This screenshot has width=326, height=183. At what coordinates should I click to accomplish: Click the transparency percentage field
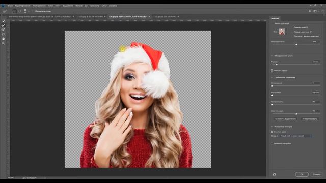click(x=316, y=42)
